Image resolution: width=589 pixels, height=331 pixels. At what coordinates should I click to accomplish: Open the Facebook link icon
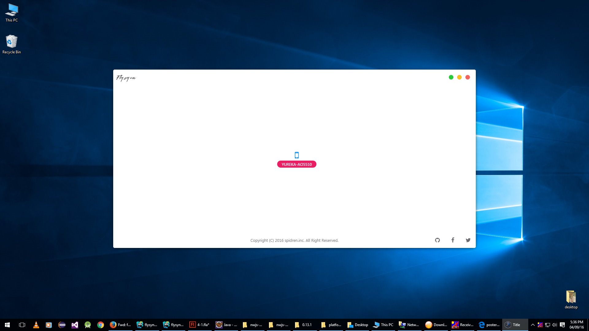coord(452,240)
